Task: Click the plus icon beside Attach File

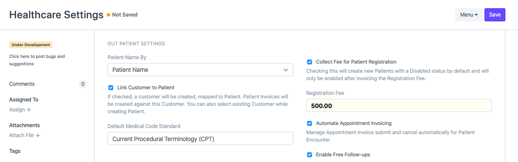Action: [38, 135]
